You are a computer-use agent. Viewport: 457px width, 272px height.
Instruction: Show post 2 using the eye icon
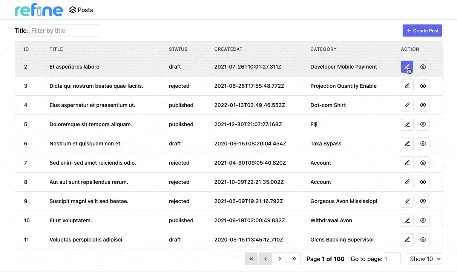pyautogui.click(x=423, y=67)
